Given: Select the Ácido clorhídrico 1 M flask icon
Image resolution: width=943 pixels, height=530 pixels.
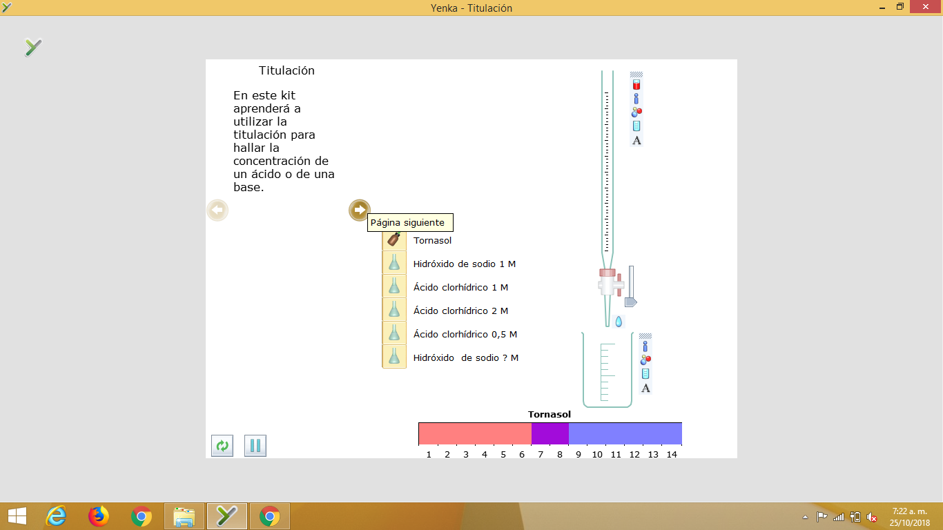Looking at the screenshot, I should click(x=394, y=286).
